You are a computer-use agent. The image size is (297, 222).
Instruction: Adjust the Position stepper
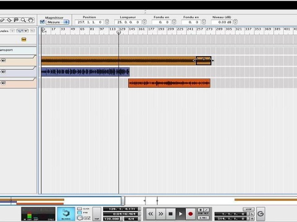(x=107, y=22)
